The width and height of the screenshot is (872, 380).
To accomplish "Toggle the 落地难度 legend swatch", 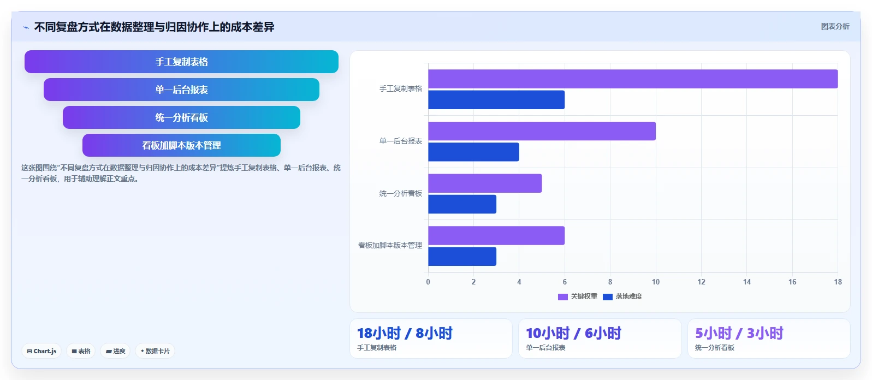I will coord(608,296).
